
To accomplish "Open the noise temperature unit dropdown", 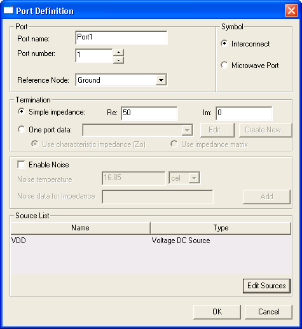I will (x=194, y=178).
